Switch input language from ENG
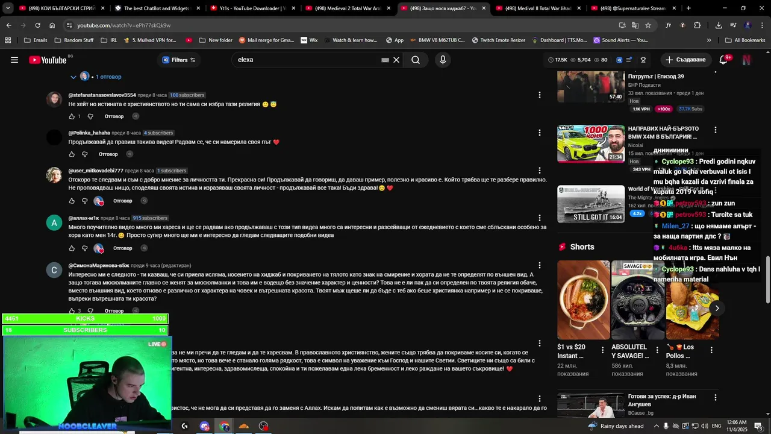 pyautogui.click(x=716, y=426)
